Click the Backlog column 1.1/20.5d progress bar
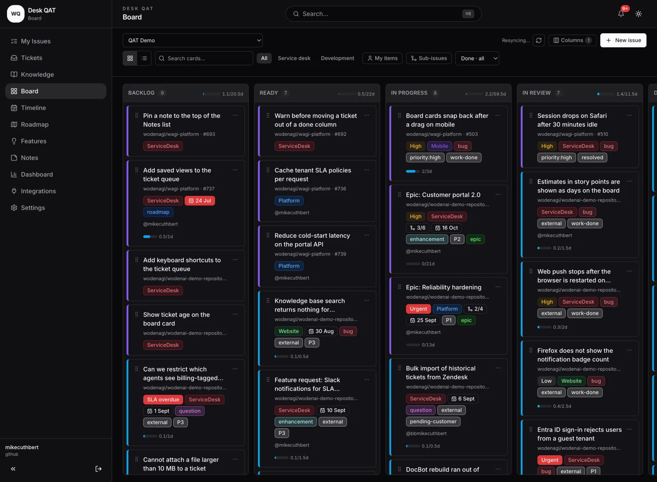This screenshot has height=482, width=657. pos(211,94)
